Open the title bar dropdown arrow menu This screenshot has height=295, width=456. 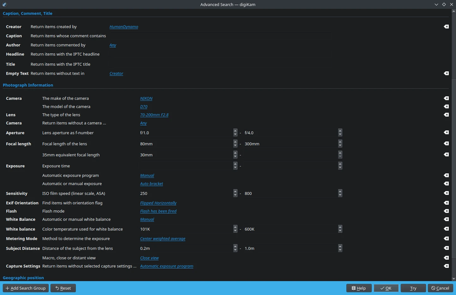[436, 4]
